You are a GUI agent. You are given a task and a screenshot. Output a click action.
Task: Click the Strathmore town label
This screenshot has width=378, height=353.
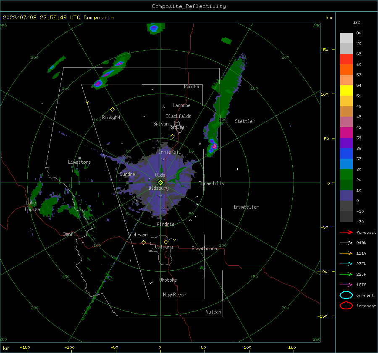click(204, 248)
